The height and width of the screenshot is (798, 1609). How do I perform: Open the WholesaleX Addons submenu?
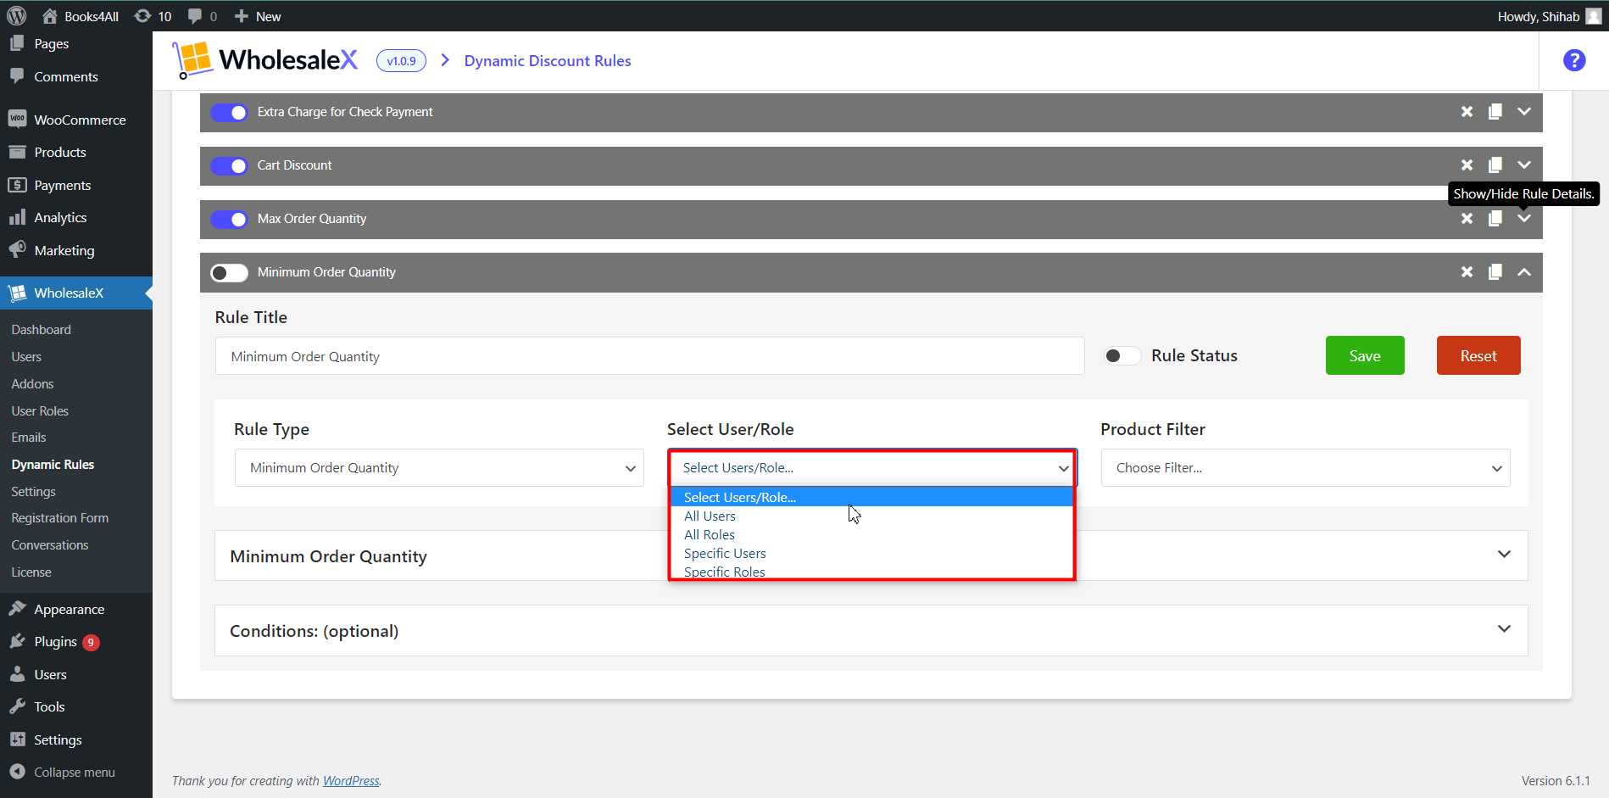coord(32,384)
